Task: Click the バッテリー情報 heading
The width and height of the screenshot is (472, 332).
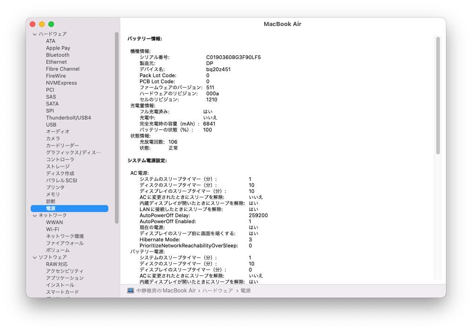Action: [x=145, y=39]
